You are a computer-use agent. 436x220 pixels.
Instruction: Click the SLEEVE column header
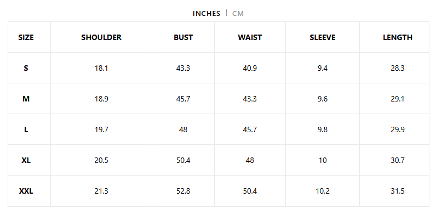323,37
